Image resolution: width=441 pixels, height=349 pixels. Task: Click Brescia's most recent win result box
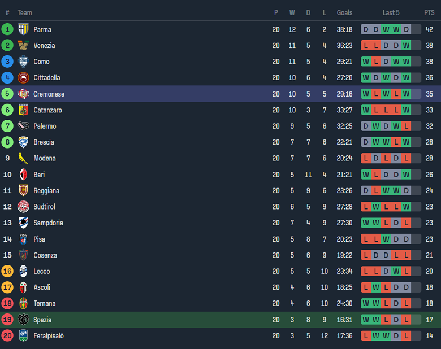pos(406,142)
